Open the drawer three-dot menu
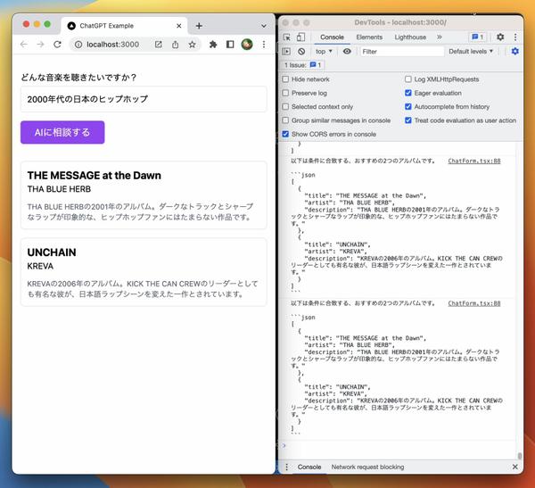 (x=286, y=467)
